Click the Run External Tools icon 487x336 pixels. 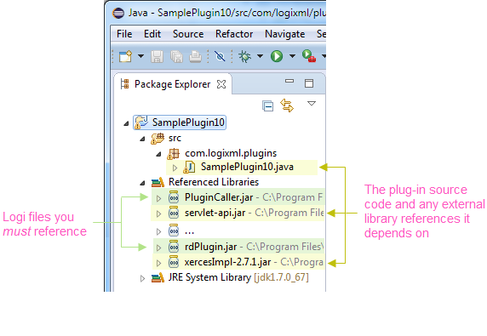pos(309,56)
